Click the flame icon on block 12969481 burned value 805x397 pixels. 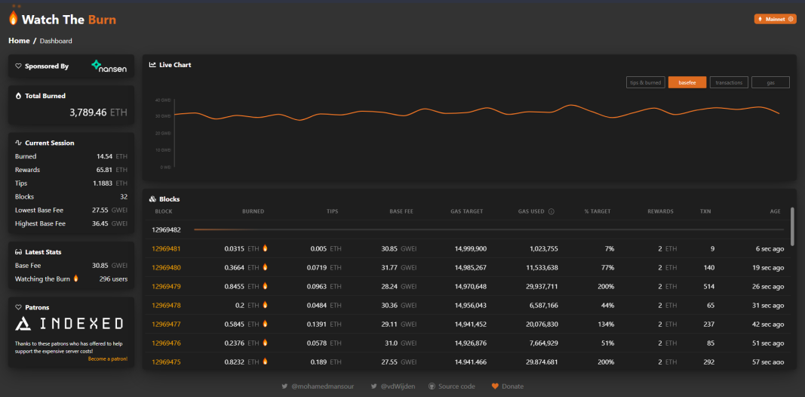click(265, 248)
